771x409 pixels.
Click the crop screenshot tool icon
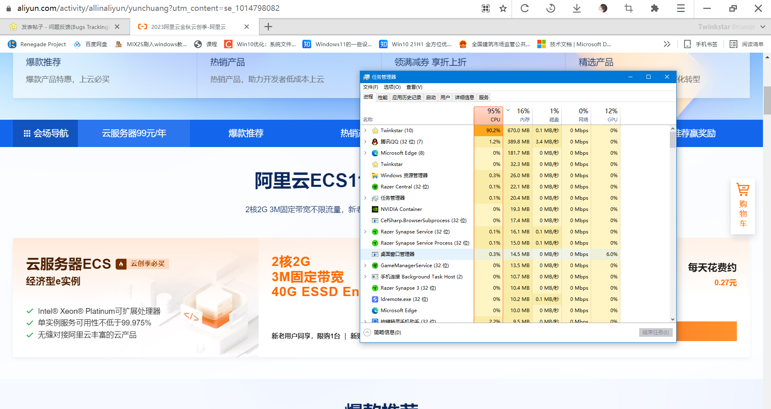(629, 8)
